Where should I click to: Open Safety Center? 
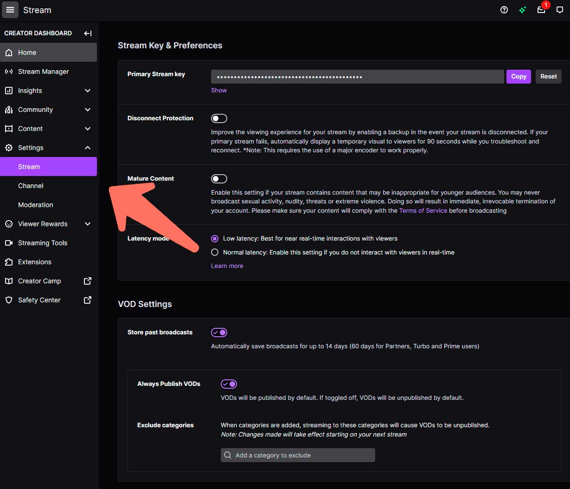coord(49,300)
